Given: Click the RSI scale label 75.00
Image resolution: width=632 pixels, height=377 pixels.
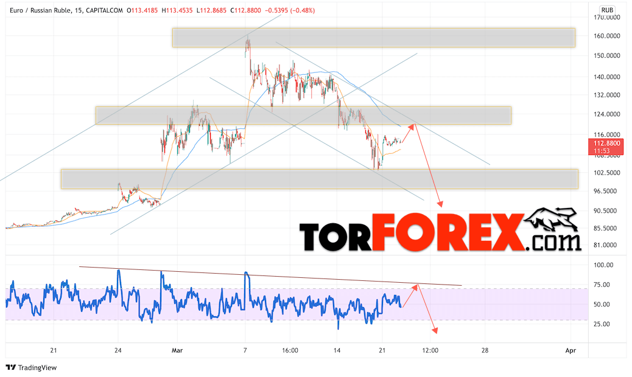Looking at the screenshot, I should [602, 285].
